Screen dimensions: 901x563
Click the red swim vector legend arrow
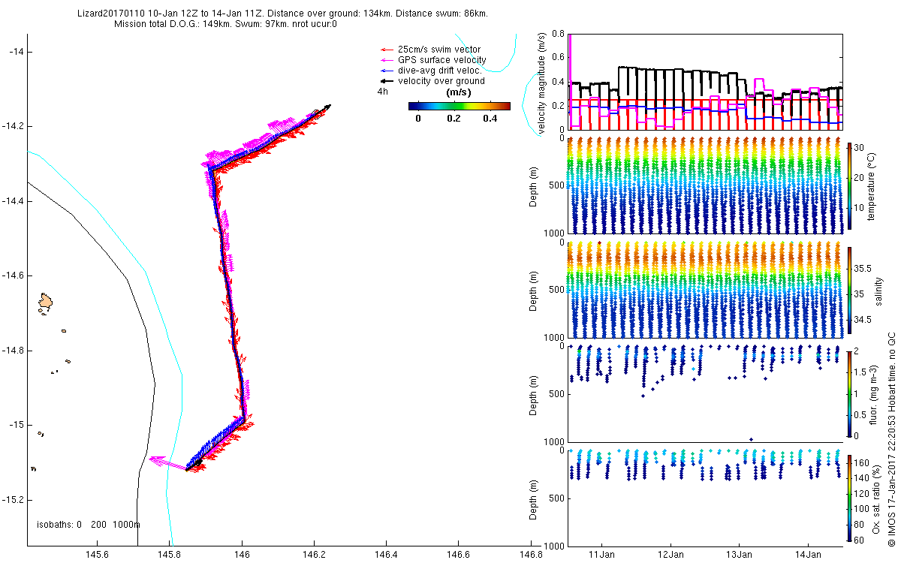tap(387, 50)
